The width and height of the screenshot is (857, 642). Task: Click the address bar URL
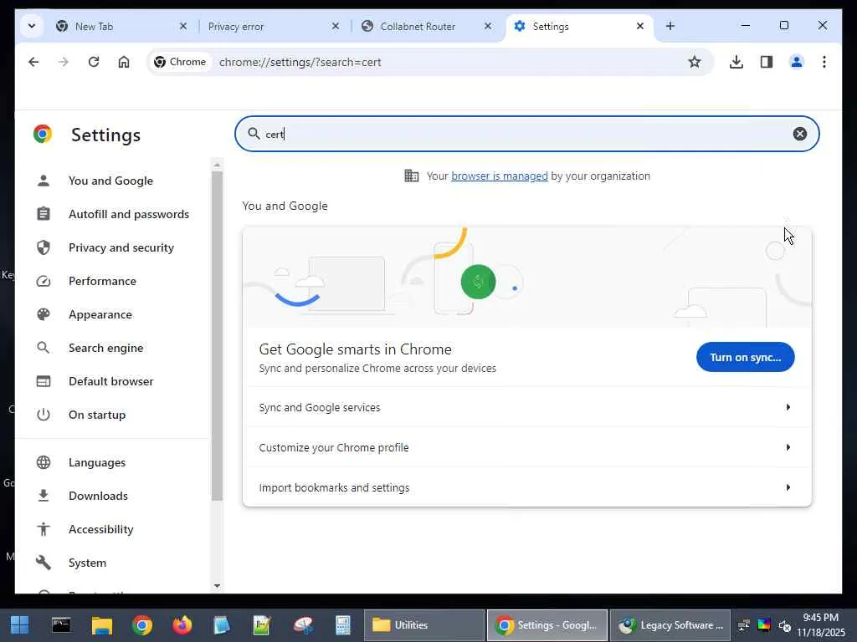(x=300, y=62)
